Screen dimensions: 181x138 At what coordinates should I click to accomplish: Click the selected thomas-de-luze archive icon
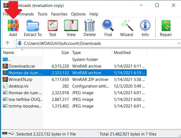tap(5, 73)
